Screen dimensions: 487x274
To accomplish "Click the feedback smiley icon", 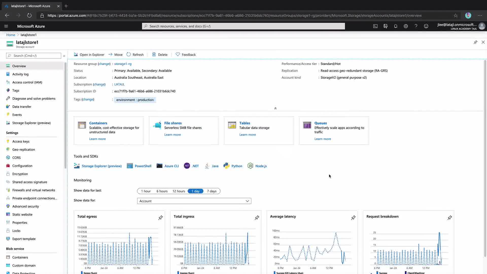I will click(x=426, y=26).
